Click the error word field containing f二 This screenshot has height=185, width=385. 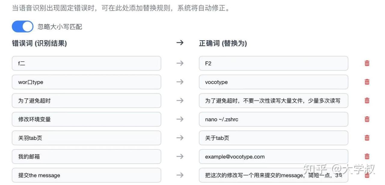(x=86, y=63)
